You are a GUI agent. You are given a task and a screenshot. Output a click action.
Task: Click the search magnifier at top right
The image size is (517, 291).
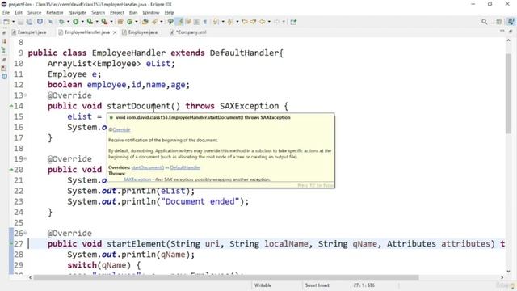click(x=485, y=22)
